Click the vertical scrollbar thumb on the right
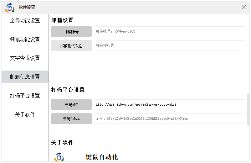This screenshot has height=163, width=251. point(248,109)
